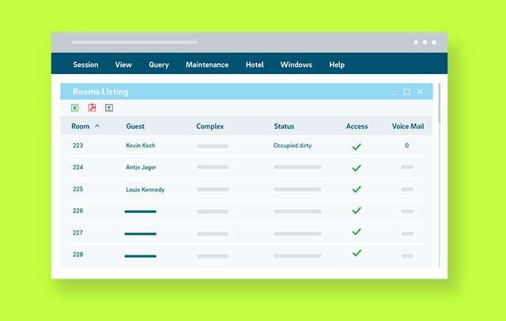This screenshot has height=321, width=506.
Task: Click the vertical scrollbar on the right
Action: (x=440, y=103)
